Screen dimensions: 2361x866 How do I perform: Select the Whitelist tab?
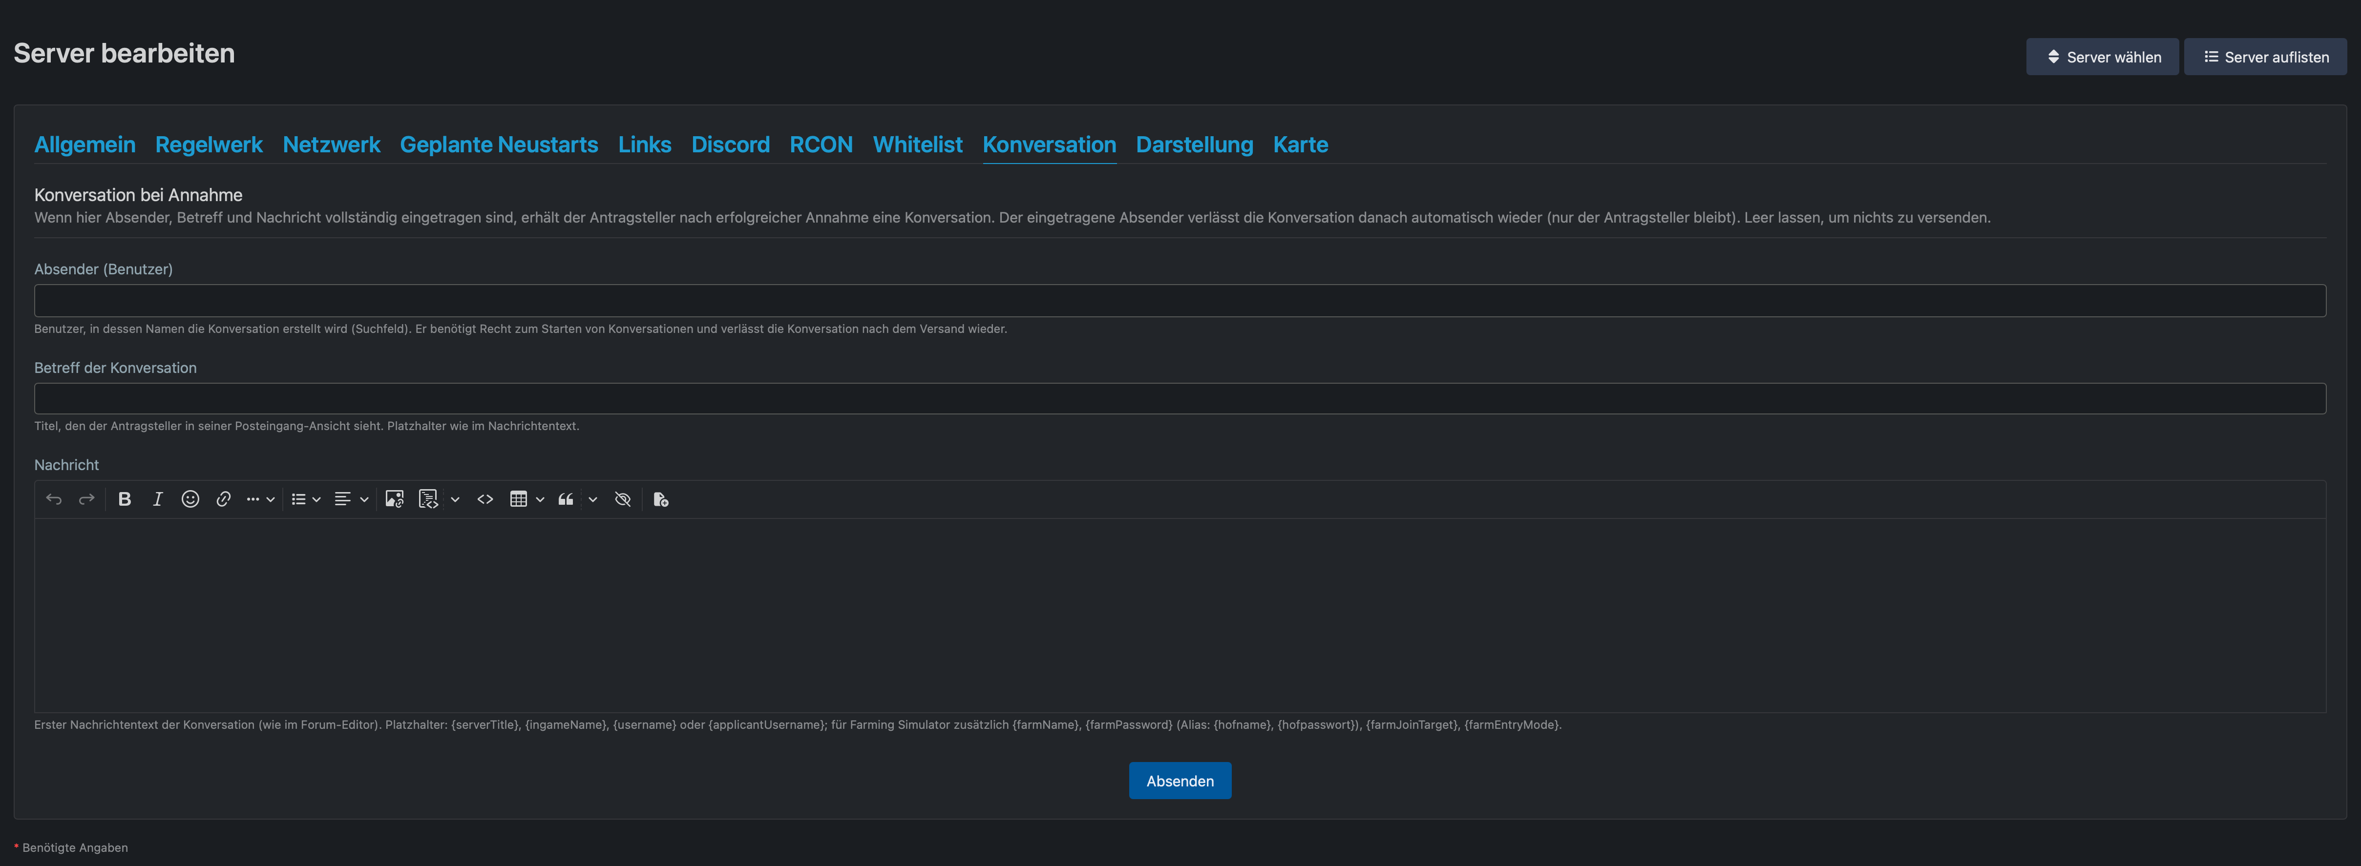coord(917,145)
